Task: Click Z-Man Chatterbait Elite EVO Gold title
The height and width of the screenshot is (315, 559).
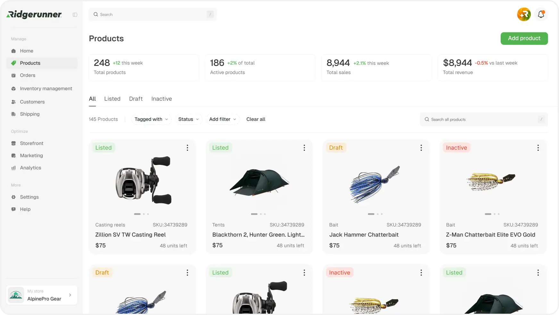Action: (490, 235)
